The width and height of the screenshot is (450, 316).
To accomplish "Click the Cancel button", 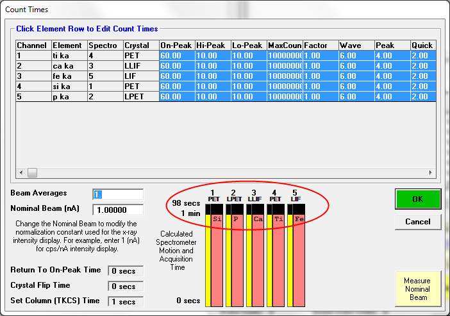I will tap(417, 222).
